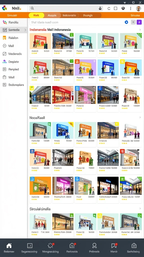Viewport: 144px width, 257px height.
Task: Open the dark night-time storefront thumbnail
Action: click(108, 185)
